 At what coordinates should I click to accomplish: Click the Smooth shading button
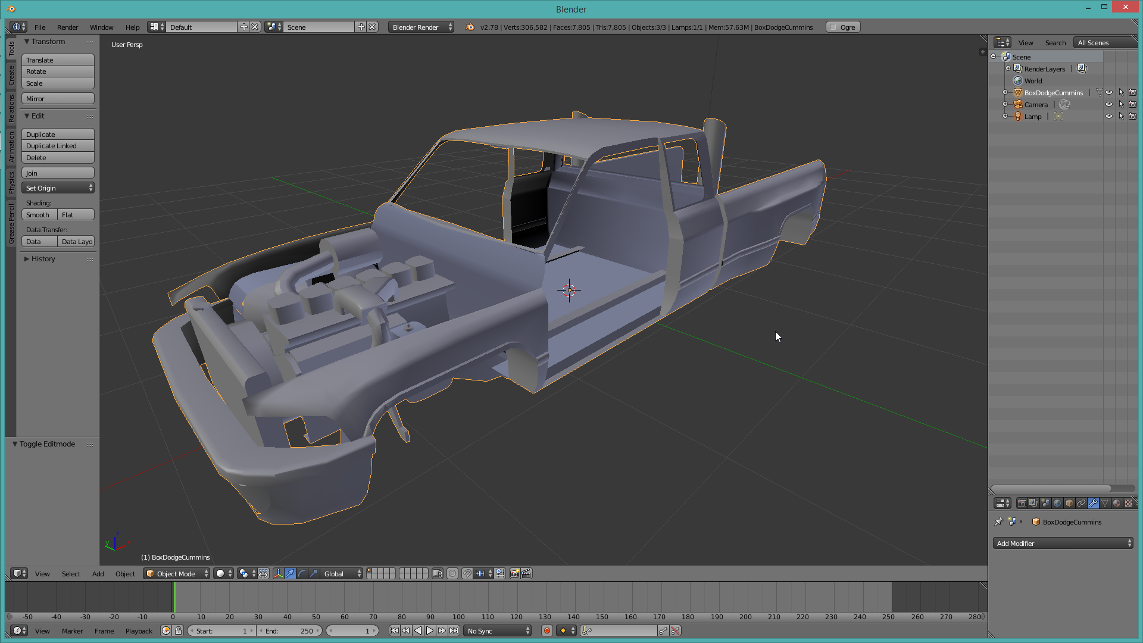(x=39, y=215)
